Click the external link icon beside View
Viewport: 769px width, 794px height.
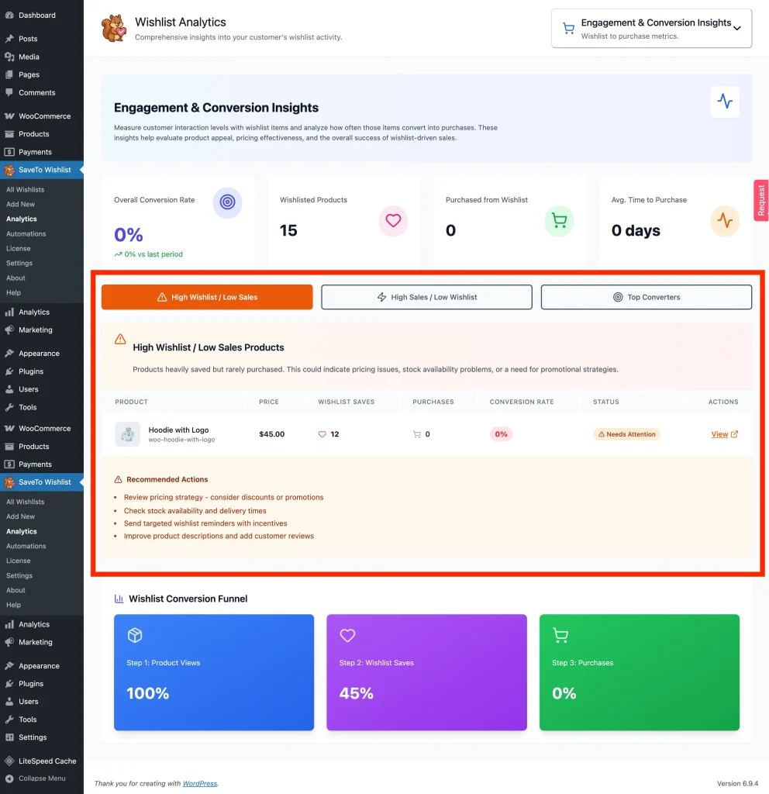tap(734, 433)
